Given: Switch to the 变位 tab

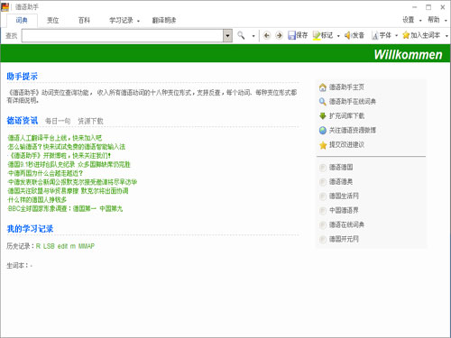Looking at the screenshot, I should (52, 21).
